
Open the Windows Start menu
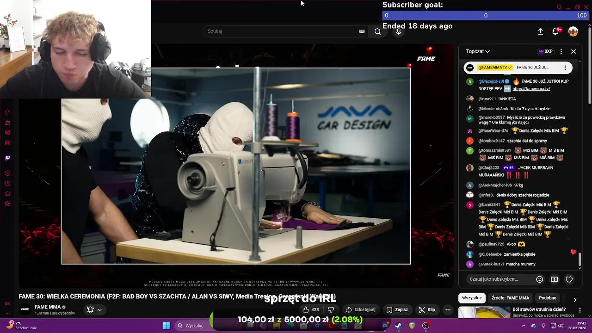click(x=166, y=326)
